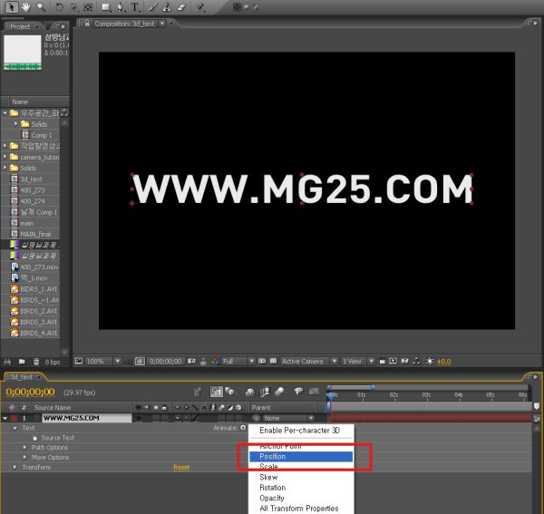544x514 pixels.
Task: Switch to the 3d_text timeline tab
Action: tap(22, 377)
